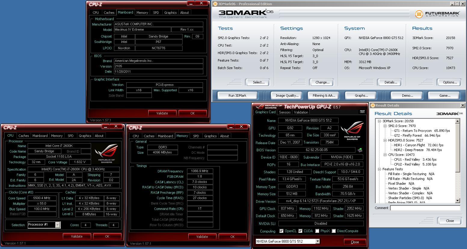Click the Republic of Gamers logo in GPU-Z
The height and width of the screenshot is (249, 467).
(x=352, y=130)
